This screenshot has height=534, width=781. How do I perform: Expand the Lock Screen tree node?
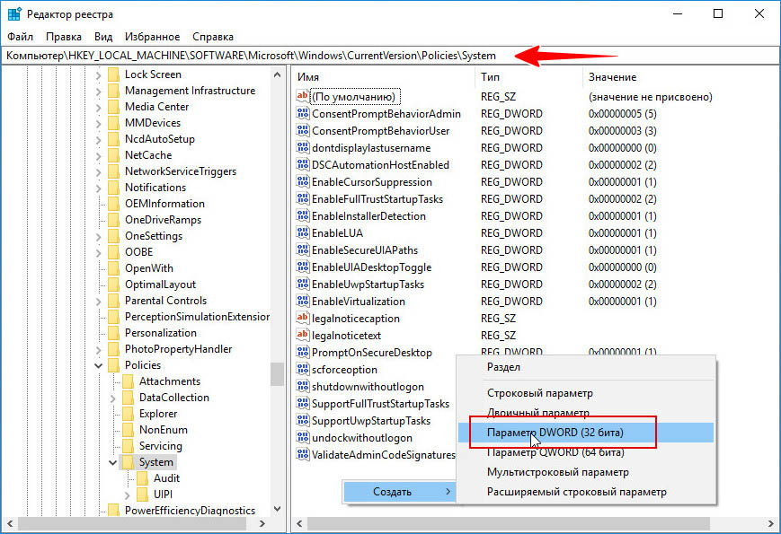[x=99, y=74]
